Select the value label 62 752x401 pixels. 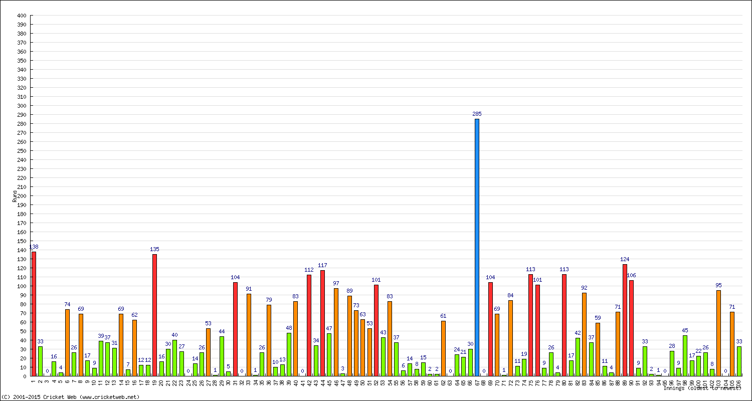coord(134,315)
